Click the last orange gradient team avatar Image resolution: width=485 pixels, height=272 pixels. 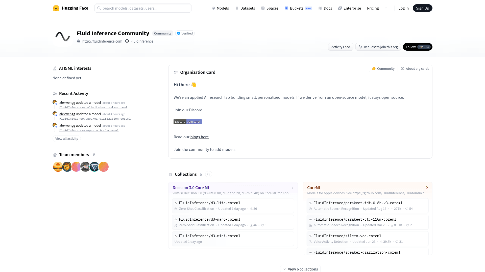coord(104,167)
